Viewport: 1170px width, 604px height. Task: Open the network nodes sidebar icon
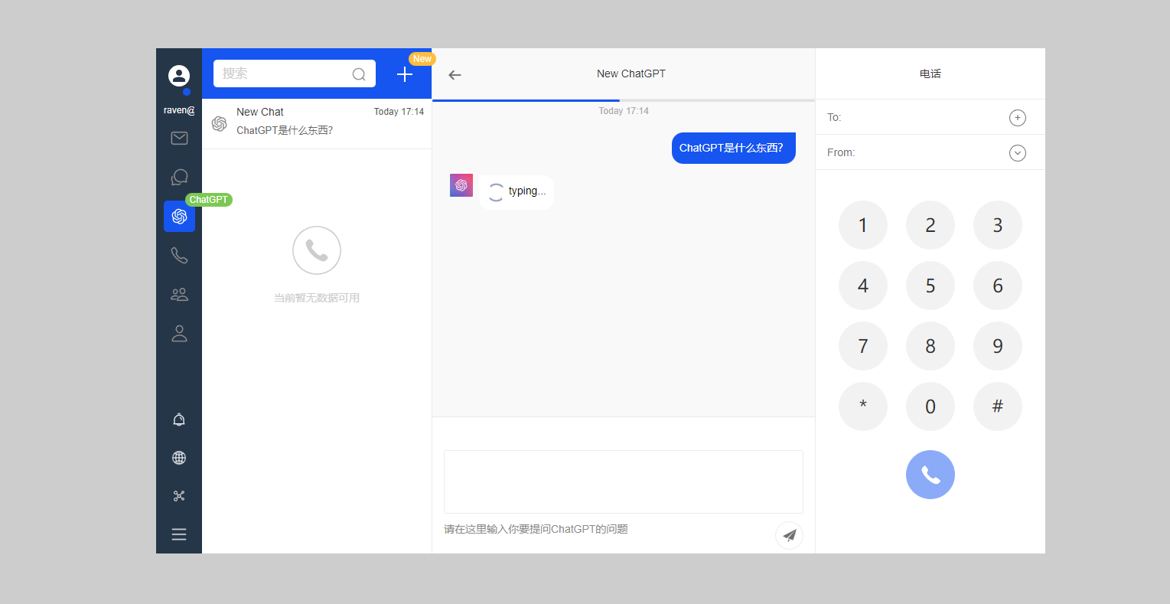tap(179, 496)
